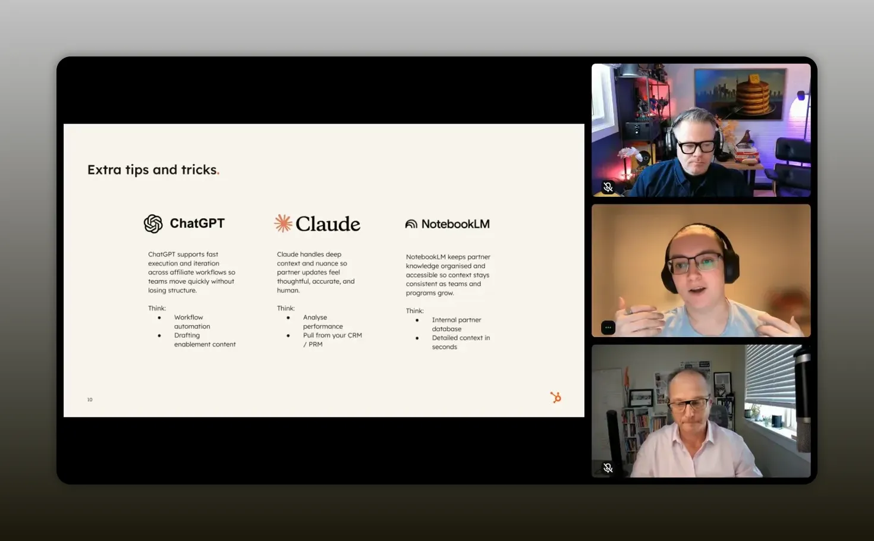The image size is (874, 541).
Task: Click the 'Claude handles deep context' paragraph
Action: click(x=316, y=272)
